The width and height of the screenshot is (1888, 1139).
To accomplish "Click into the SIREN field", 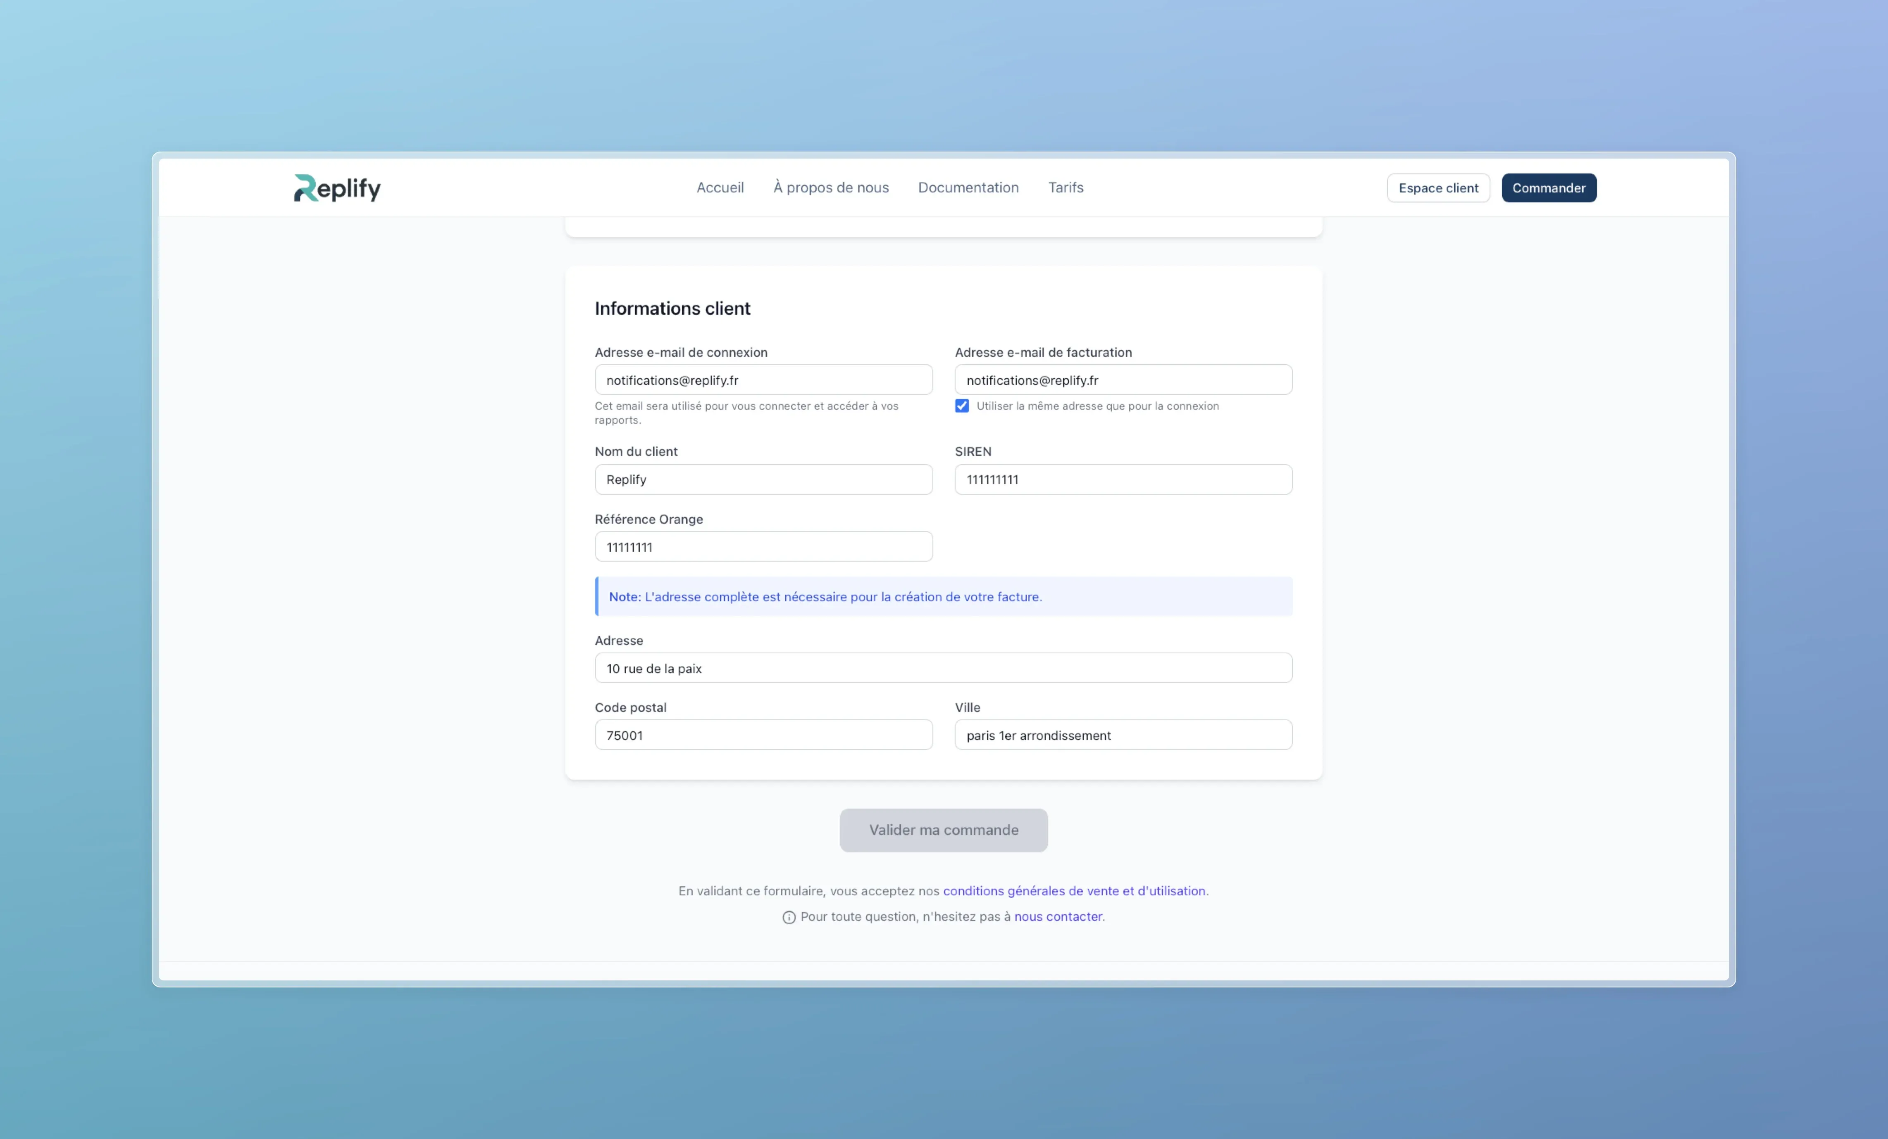I will click(1123, 479).
